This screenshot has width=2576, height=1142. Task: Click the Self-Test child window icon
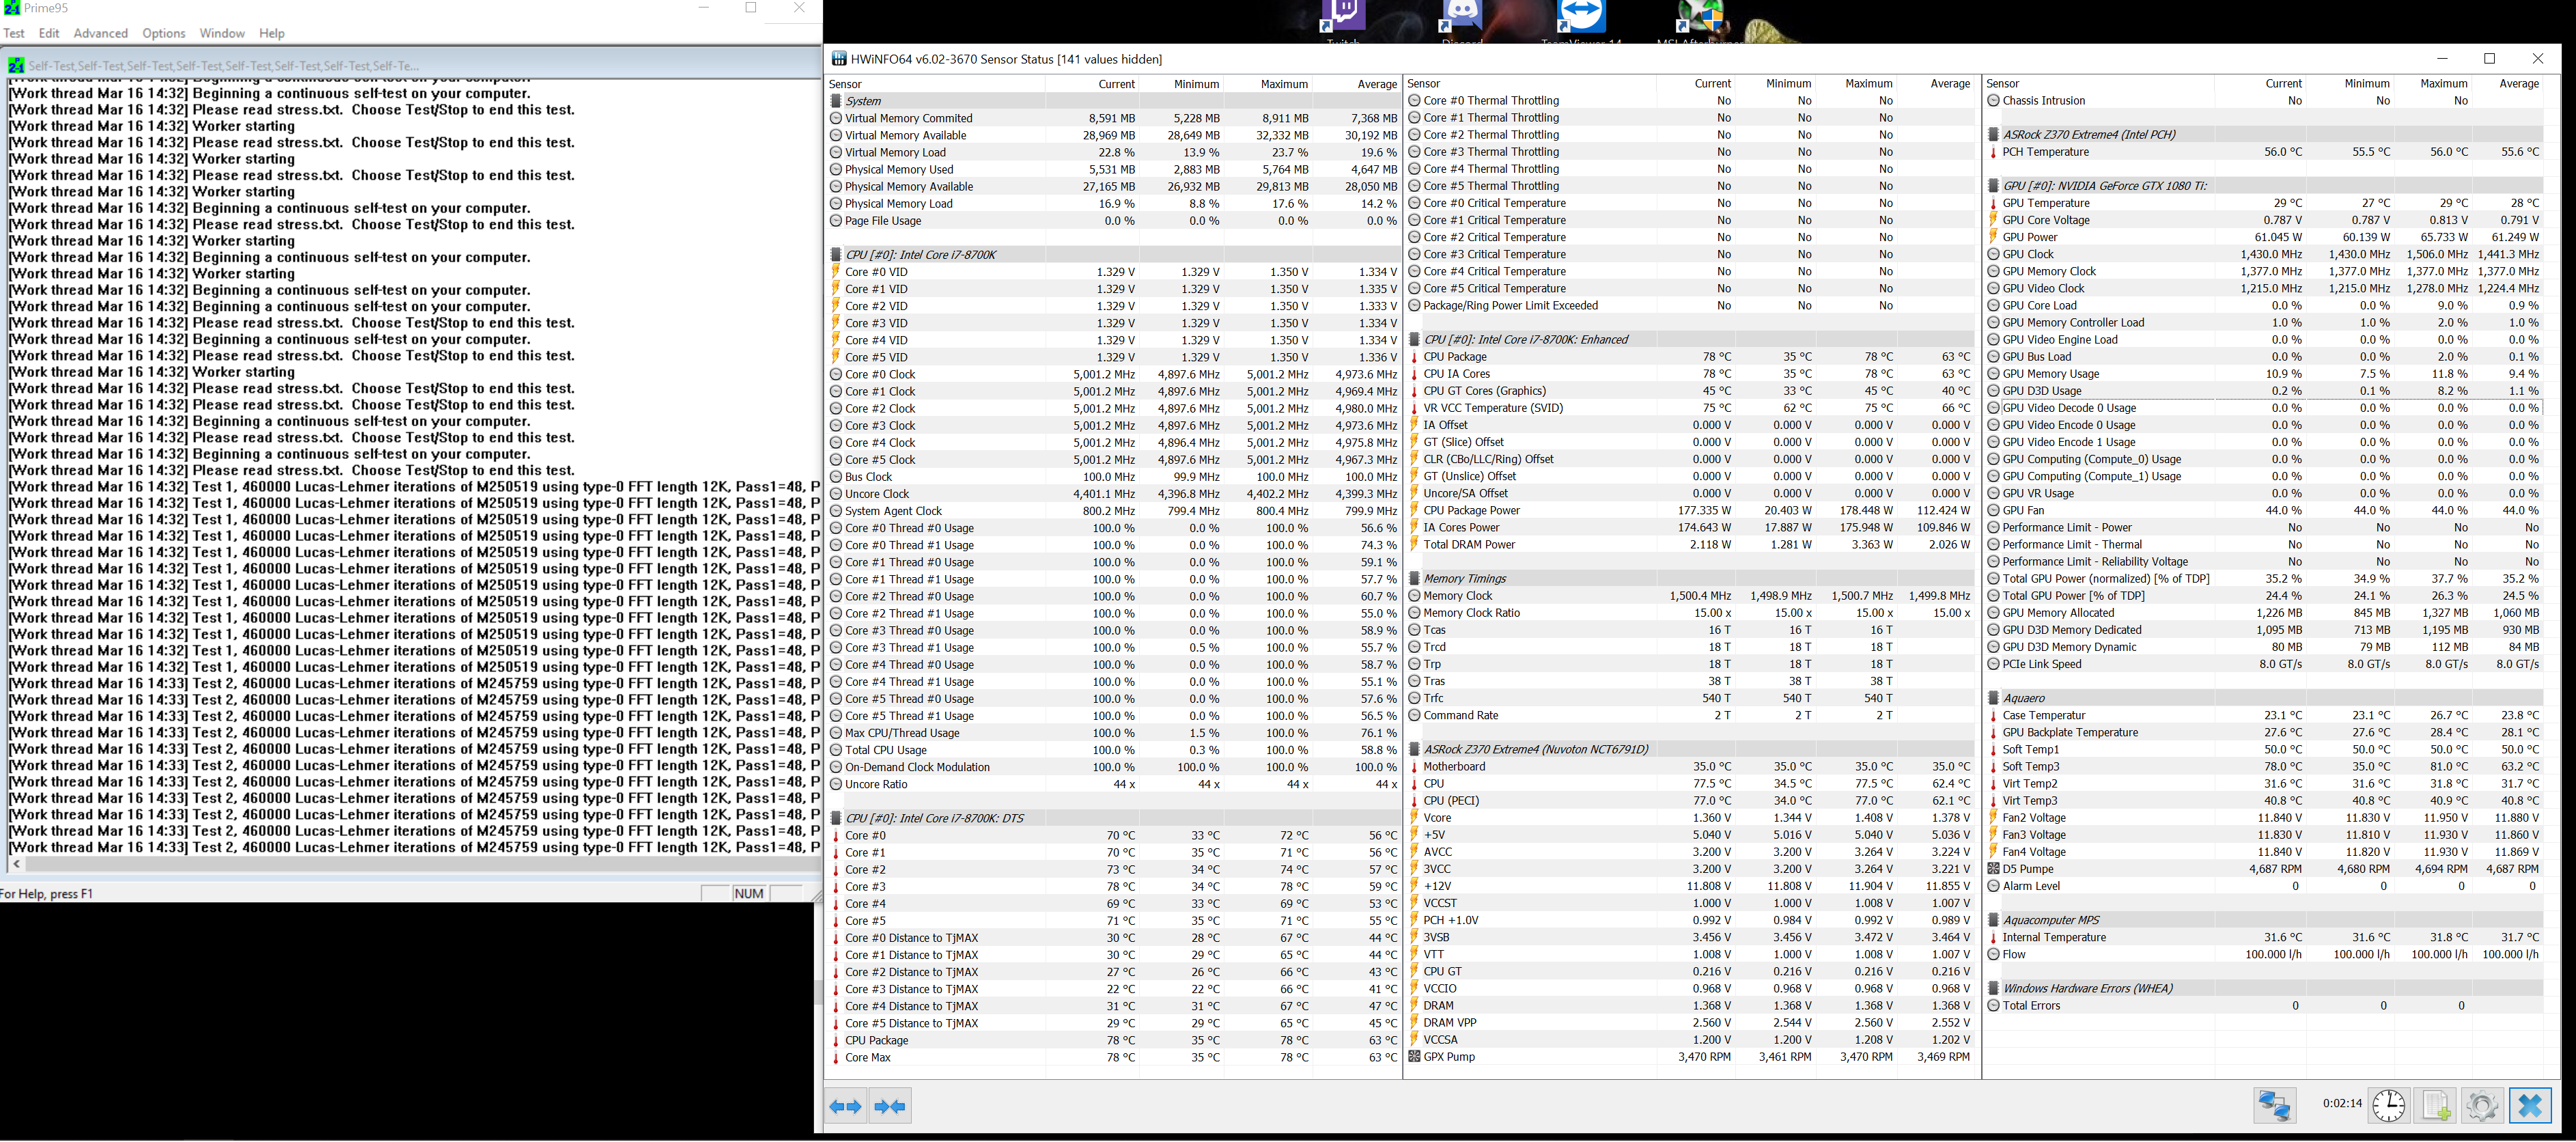click(x=16, y=66)
